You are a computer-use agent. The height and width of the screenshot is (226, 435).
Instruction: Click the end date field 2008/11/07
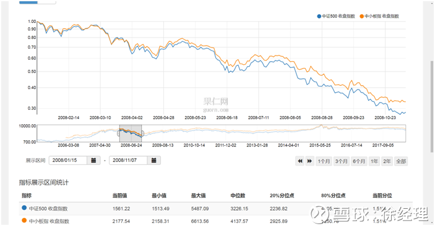(x=128, y=161)
